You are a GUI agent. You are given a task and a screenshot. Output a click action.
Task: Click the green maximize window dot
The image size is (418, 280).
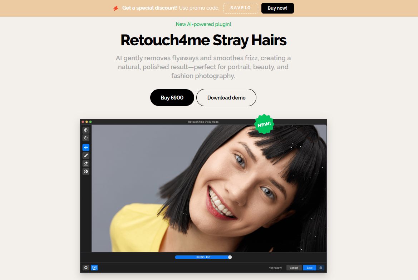(90, 122)
